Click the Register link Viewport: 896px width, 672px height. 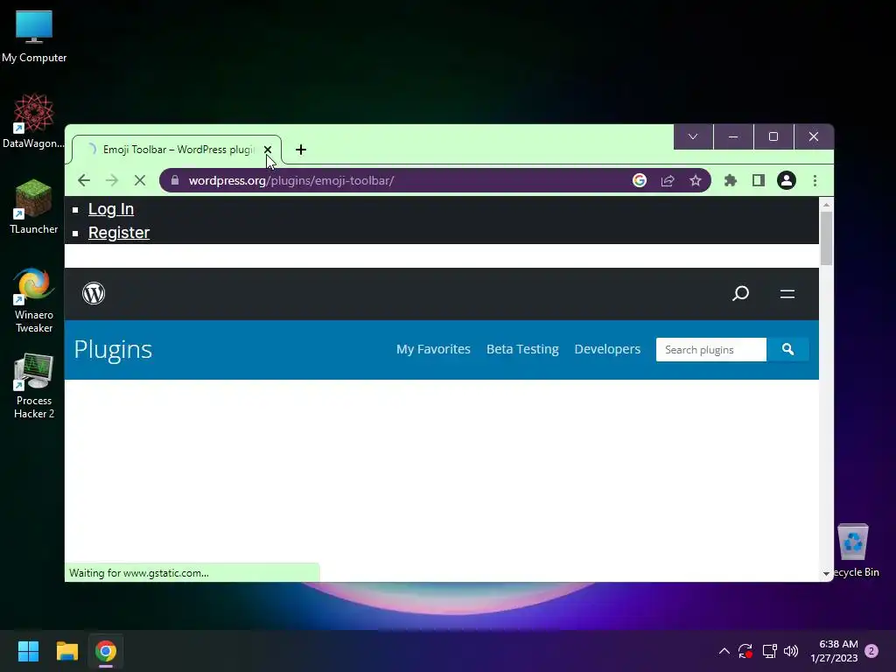click(x=119, y=233)
